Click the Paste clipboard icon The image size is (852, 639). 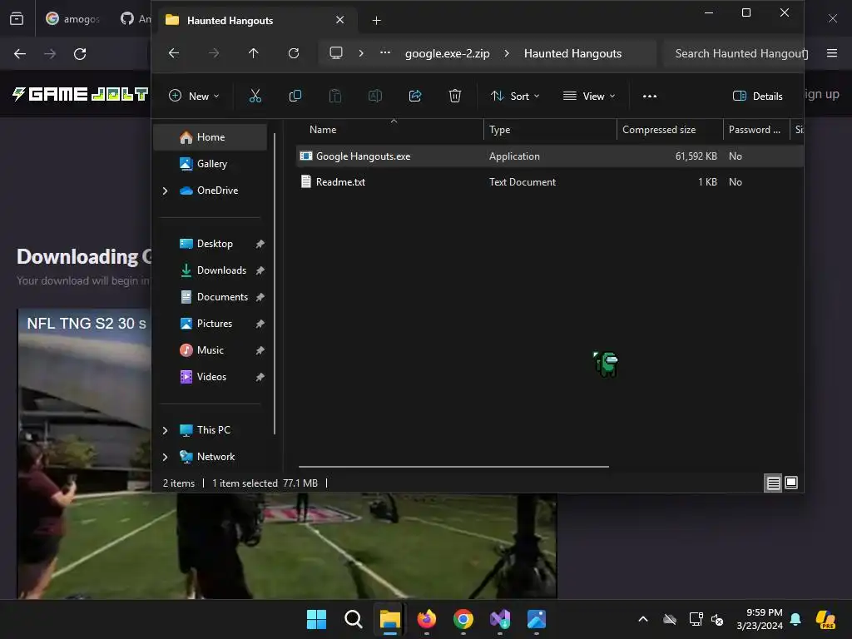coord(335,97)
